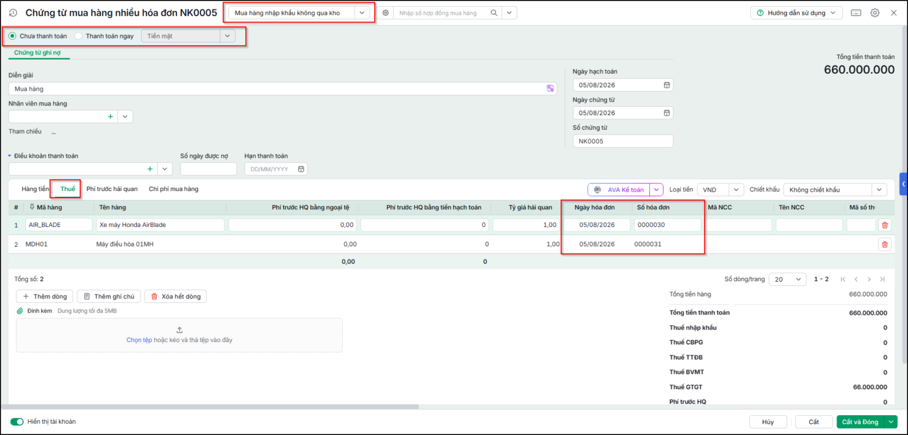Viewport: 908px width, 435px height.
Task: Click the Tham chiếu ellipsis
Action: (x=54, y=132)
